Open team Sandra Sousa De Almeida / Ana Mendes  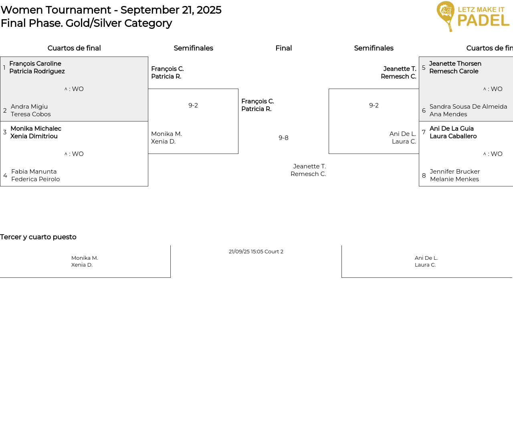[x=468, y=110]
